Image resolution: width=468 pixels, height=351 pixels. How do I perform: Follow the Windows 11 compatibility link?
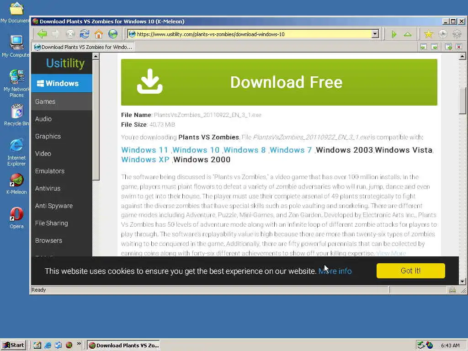coord(145,150)
